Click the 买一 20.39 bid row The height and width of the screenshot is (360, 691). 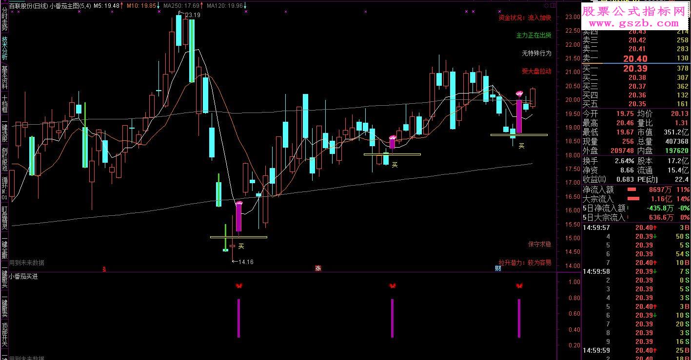(x=636, y=69)
